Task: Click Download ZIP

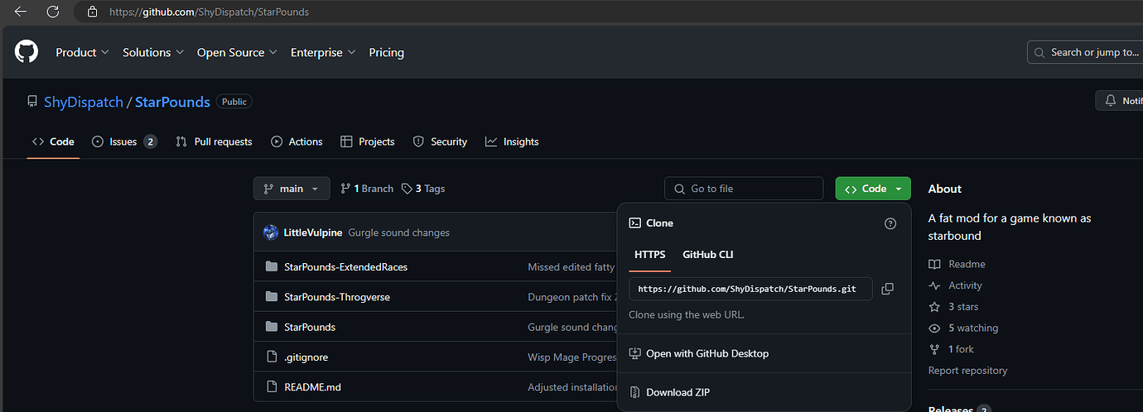Action: [678, 392]
